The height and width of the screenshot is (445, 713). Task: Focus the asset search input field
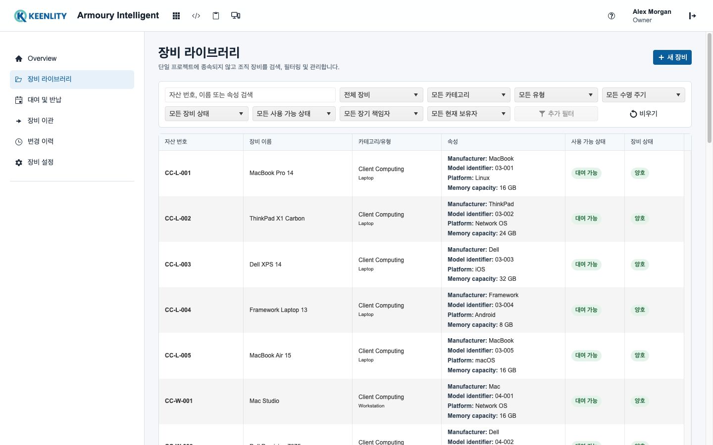click(x=250, y=95)
